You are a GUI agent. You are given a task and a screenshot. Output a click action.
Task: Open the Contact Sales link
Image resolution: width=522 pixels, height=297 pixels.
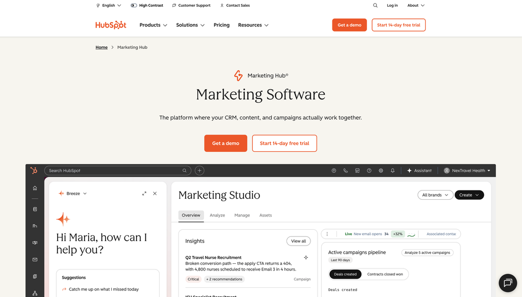(235, 5)
